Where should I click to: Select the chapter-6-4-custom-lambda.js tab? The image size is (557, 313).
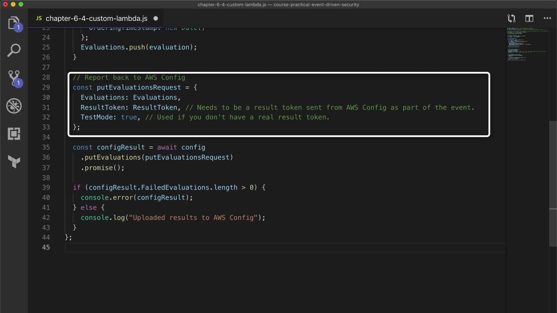[96, 18]
